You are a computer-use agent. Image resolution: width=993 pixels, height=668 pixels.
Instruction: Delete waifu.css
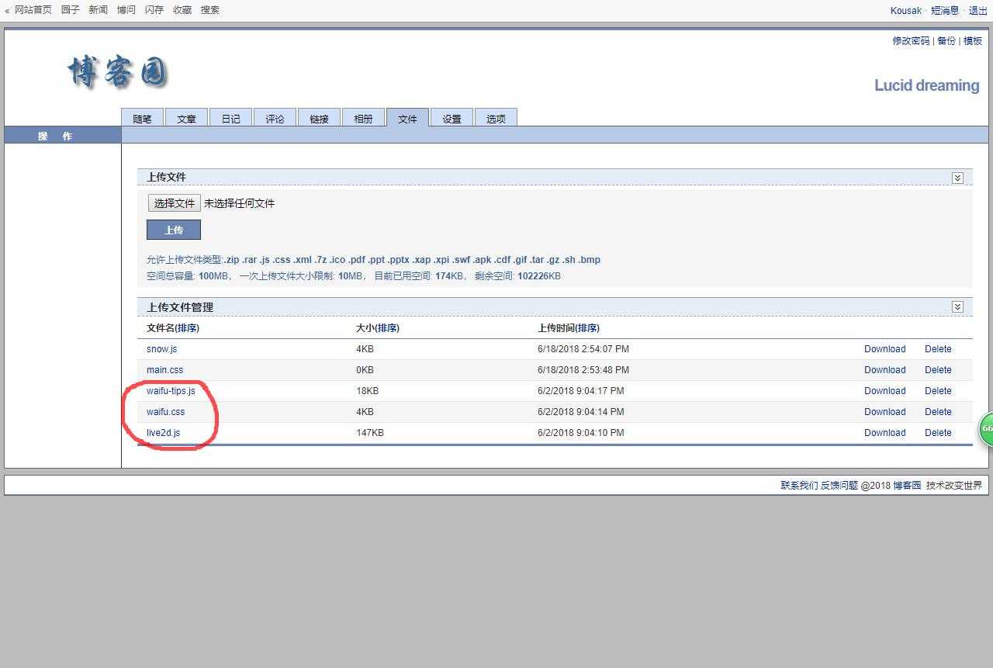tap(938, 412)
